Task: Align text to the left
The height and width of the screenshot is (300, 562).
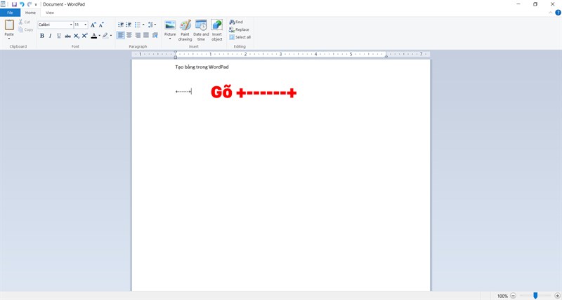Action: coord(121,35)
